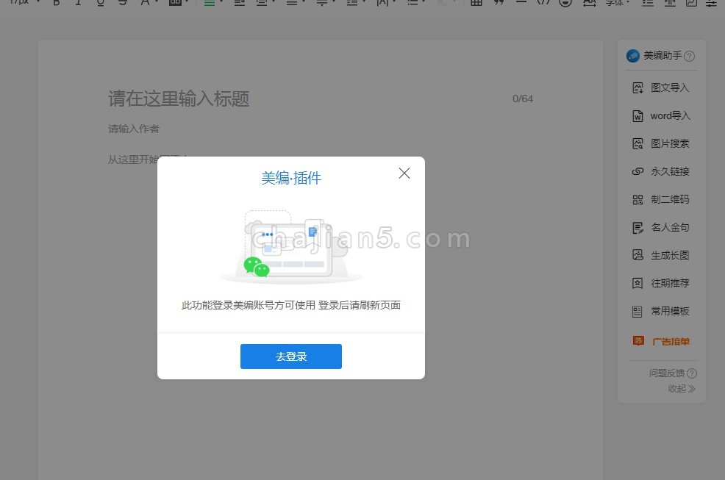Click the title field 请在这里输入标题
The height and width of the screenshot is (480, 725).
[179, 99]
